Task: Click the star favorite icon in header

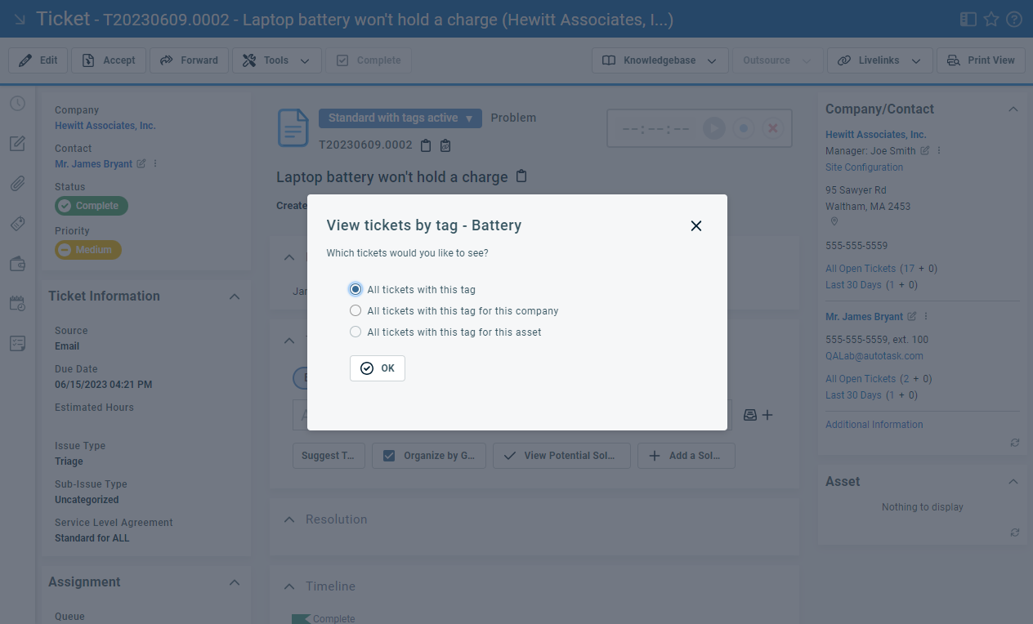Action: [x=991, y=19]
